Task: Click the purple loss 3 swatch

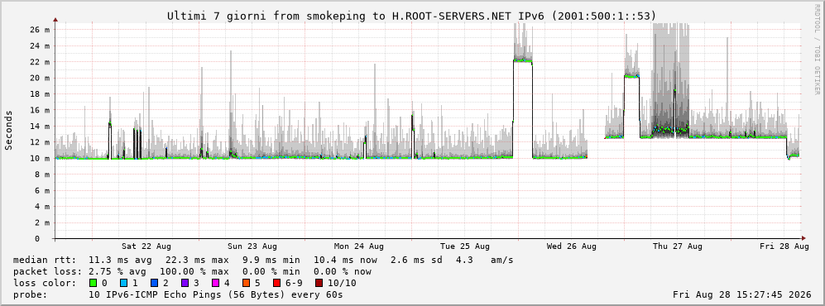Action: pyautogui.click(x=185, y=283)
